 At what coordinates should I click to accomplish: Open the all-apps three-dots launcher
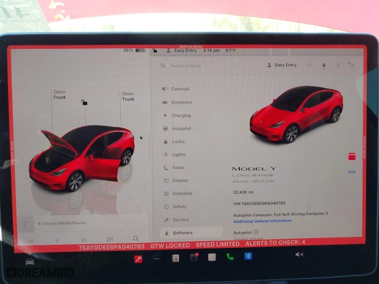157,259
